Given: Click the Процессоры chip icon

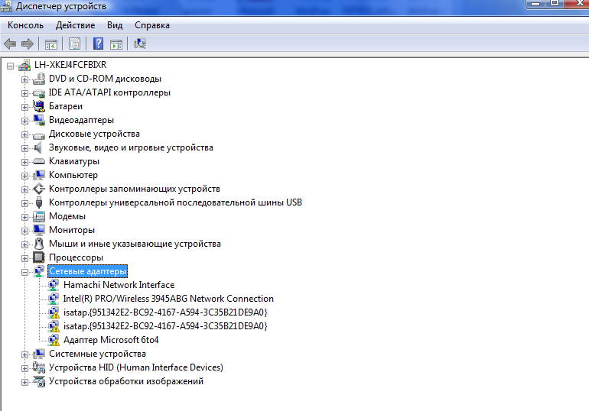Looking at the screenshot, I should [39, 257].
